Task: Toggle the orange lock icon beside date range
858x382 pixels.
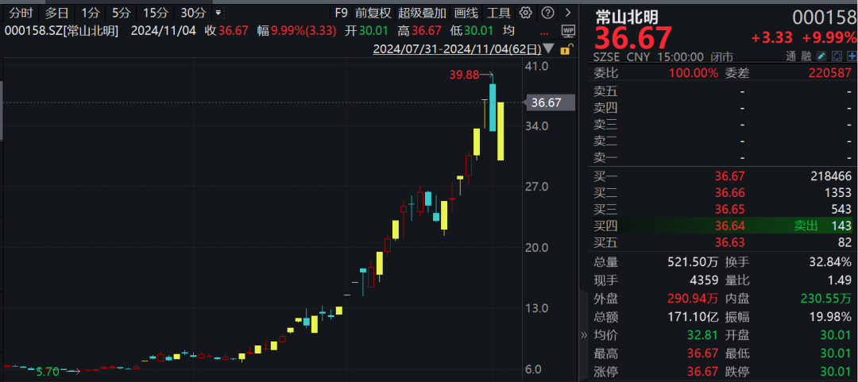Action: point(566,49)
